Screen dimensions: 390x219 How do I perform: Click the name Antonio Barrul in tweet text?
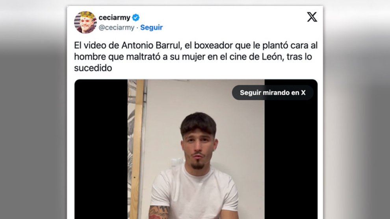(151, 46)
